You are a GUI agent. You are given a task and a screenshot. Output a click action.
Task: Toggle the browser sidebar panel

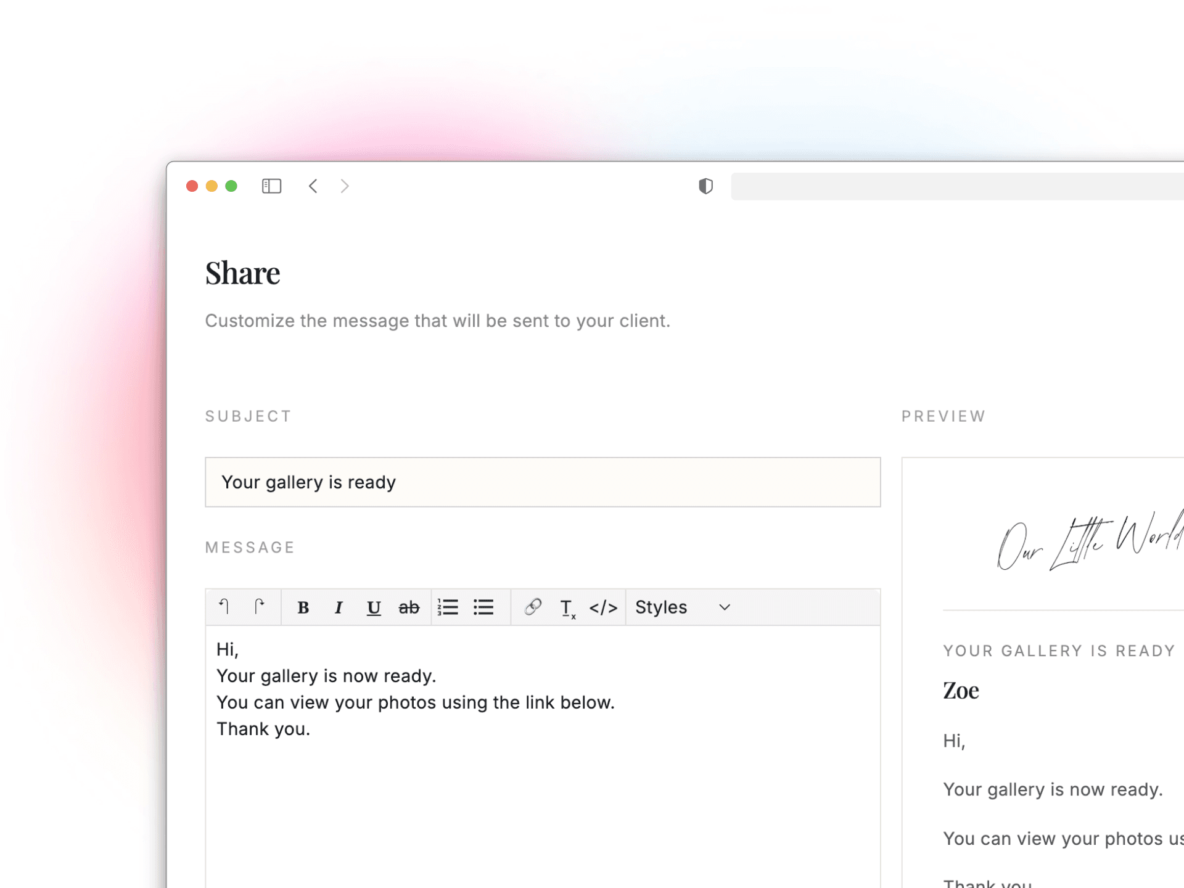(x=271, y=186)
